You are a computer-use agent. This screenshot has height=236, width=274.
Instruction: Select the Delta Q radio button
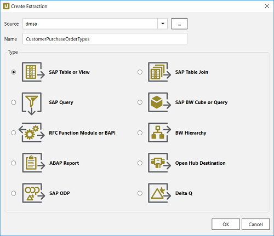click(x=140, y=193)
